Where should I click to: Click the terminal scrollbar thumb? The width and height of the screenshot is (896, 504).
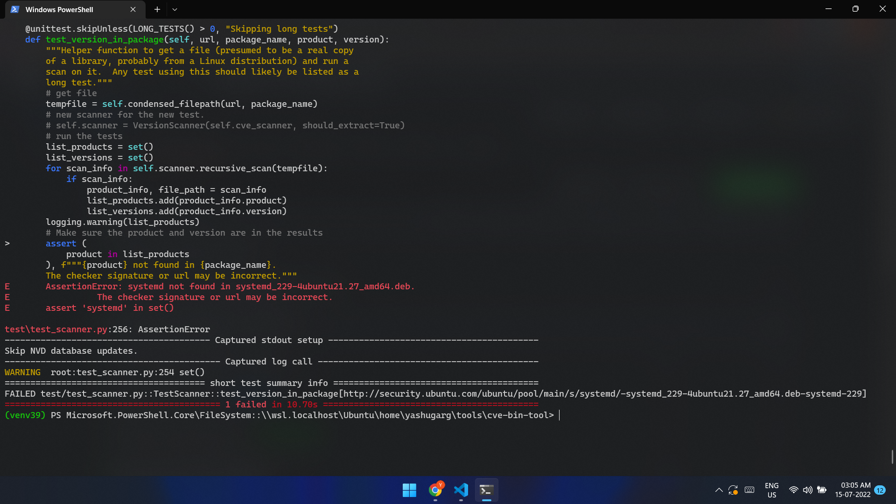tap(892, 457)
